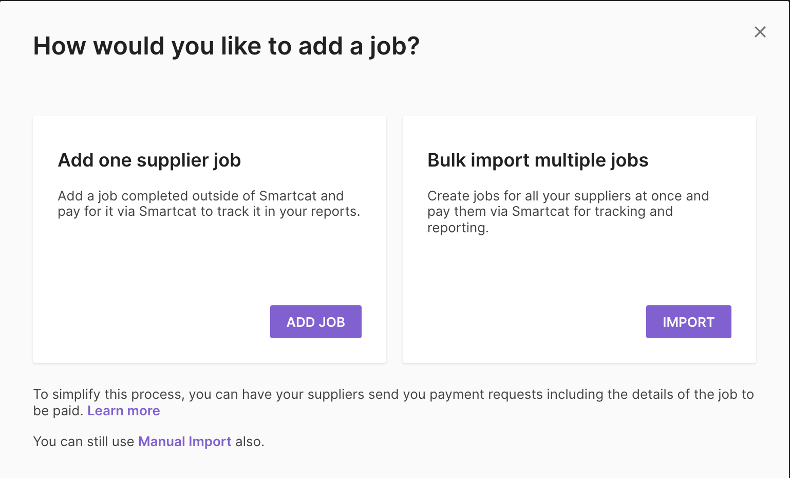Click 'pay them via Smartcat for tracking' line
Image resolution: width=790 pixels, height=478 pixels.
point(550,212)
